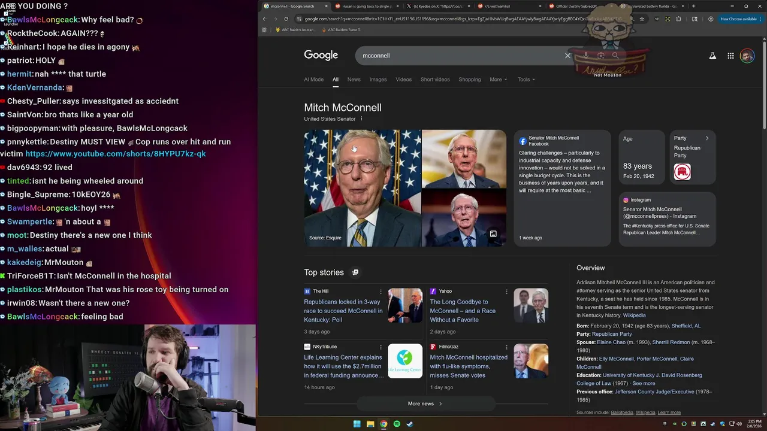This screenshot has height=431, width=767.
Task: Expand More news button
Action: point(425,404)
